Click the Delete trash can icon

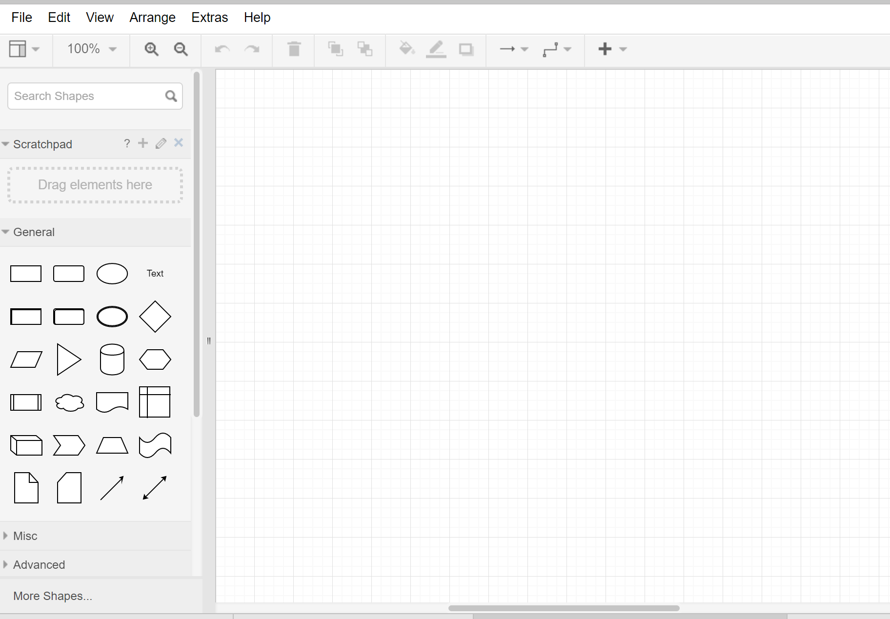[x=294, y=49]
